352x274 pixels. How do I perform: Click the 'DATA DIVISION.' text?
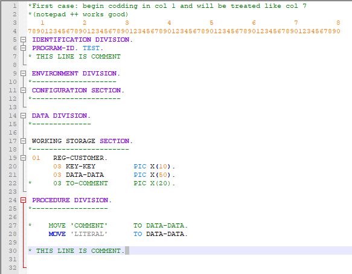[61, 115]
